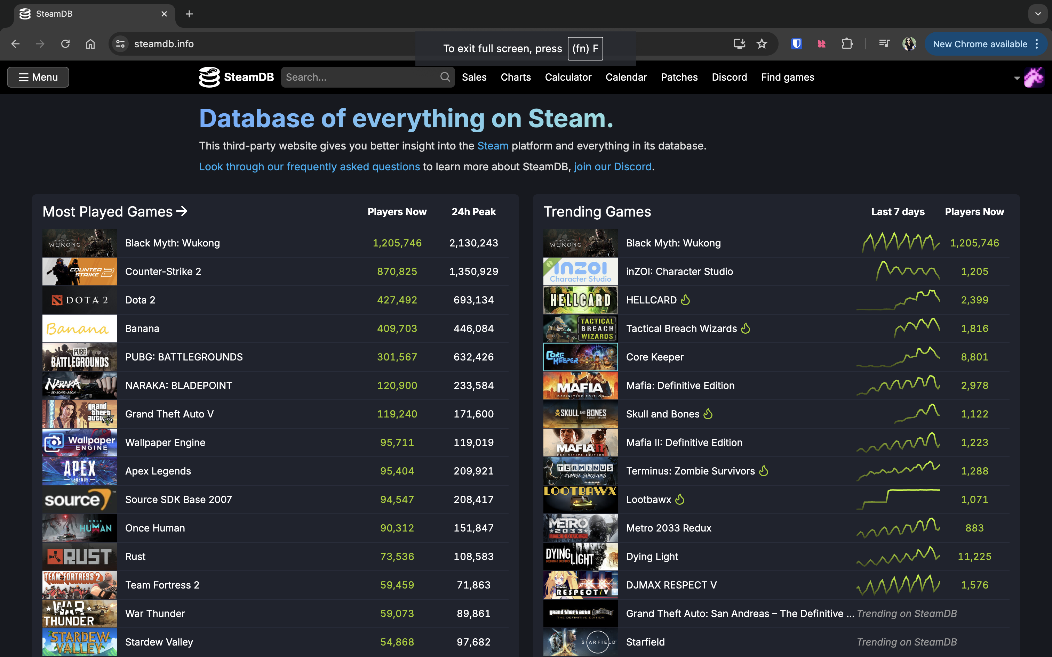Open Dota 2 game row
This screenshot has height=657, width=1052.
pyautogui.click(x=276, y=300)
